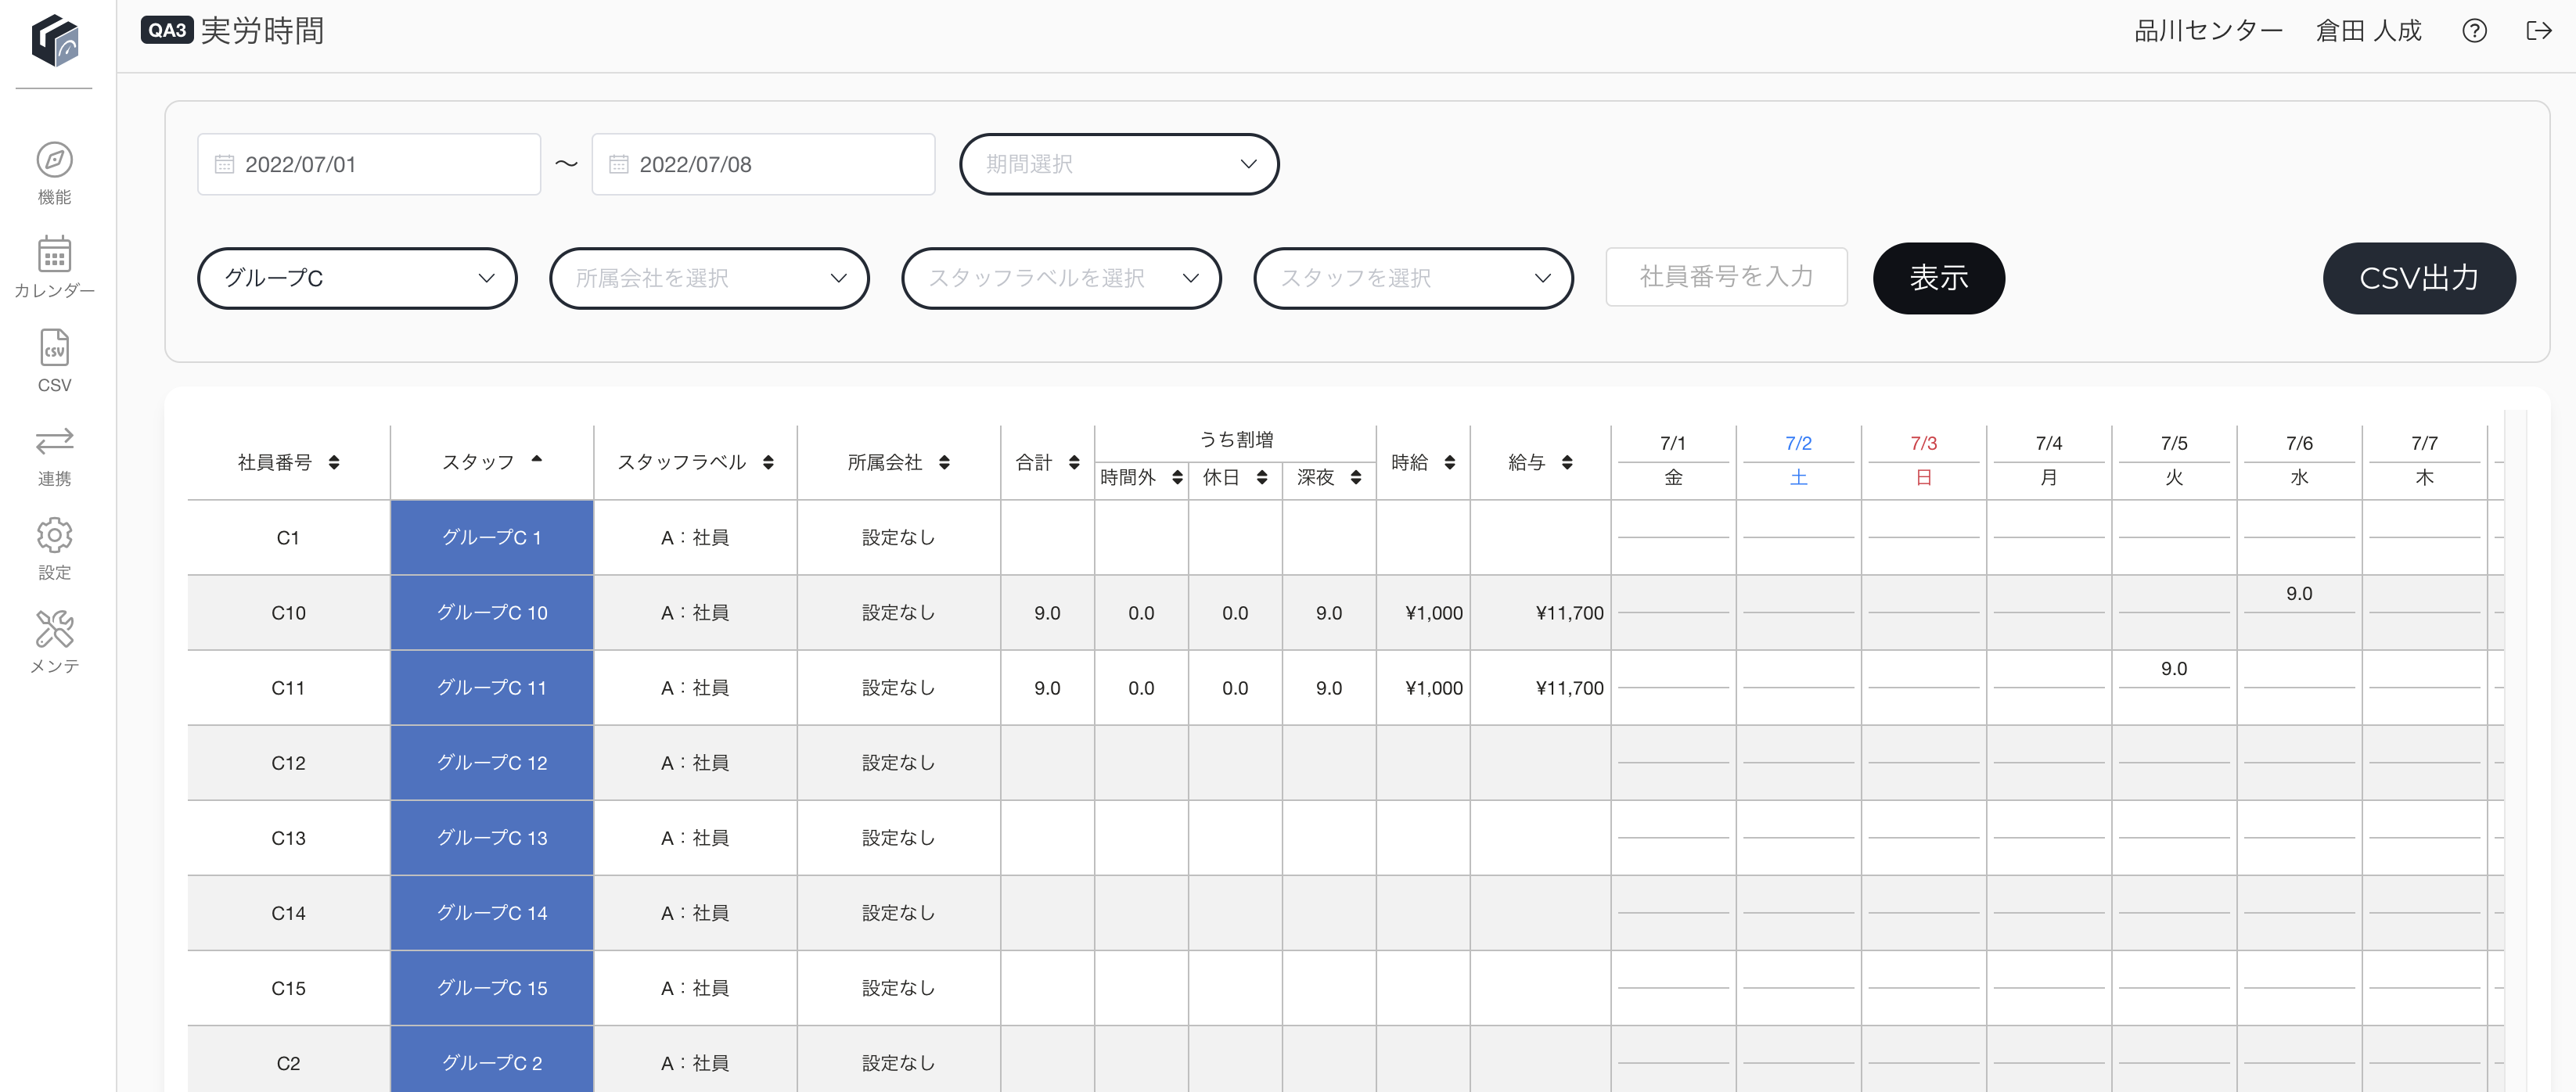
Task: Click 合計 value 9.0 in row C11
Action: (x=1047, y=687)
